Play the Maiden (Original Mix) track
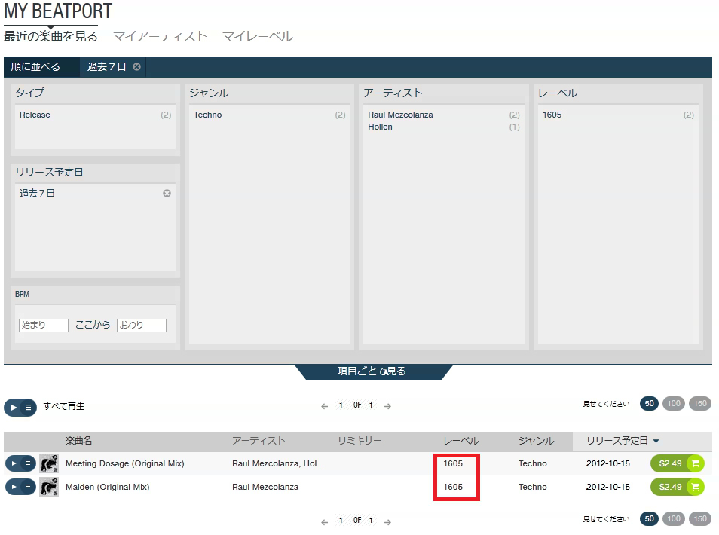 coord(14,487)
